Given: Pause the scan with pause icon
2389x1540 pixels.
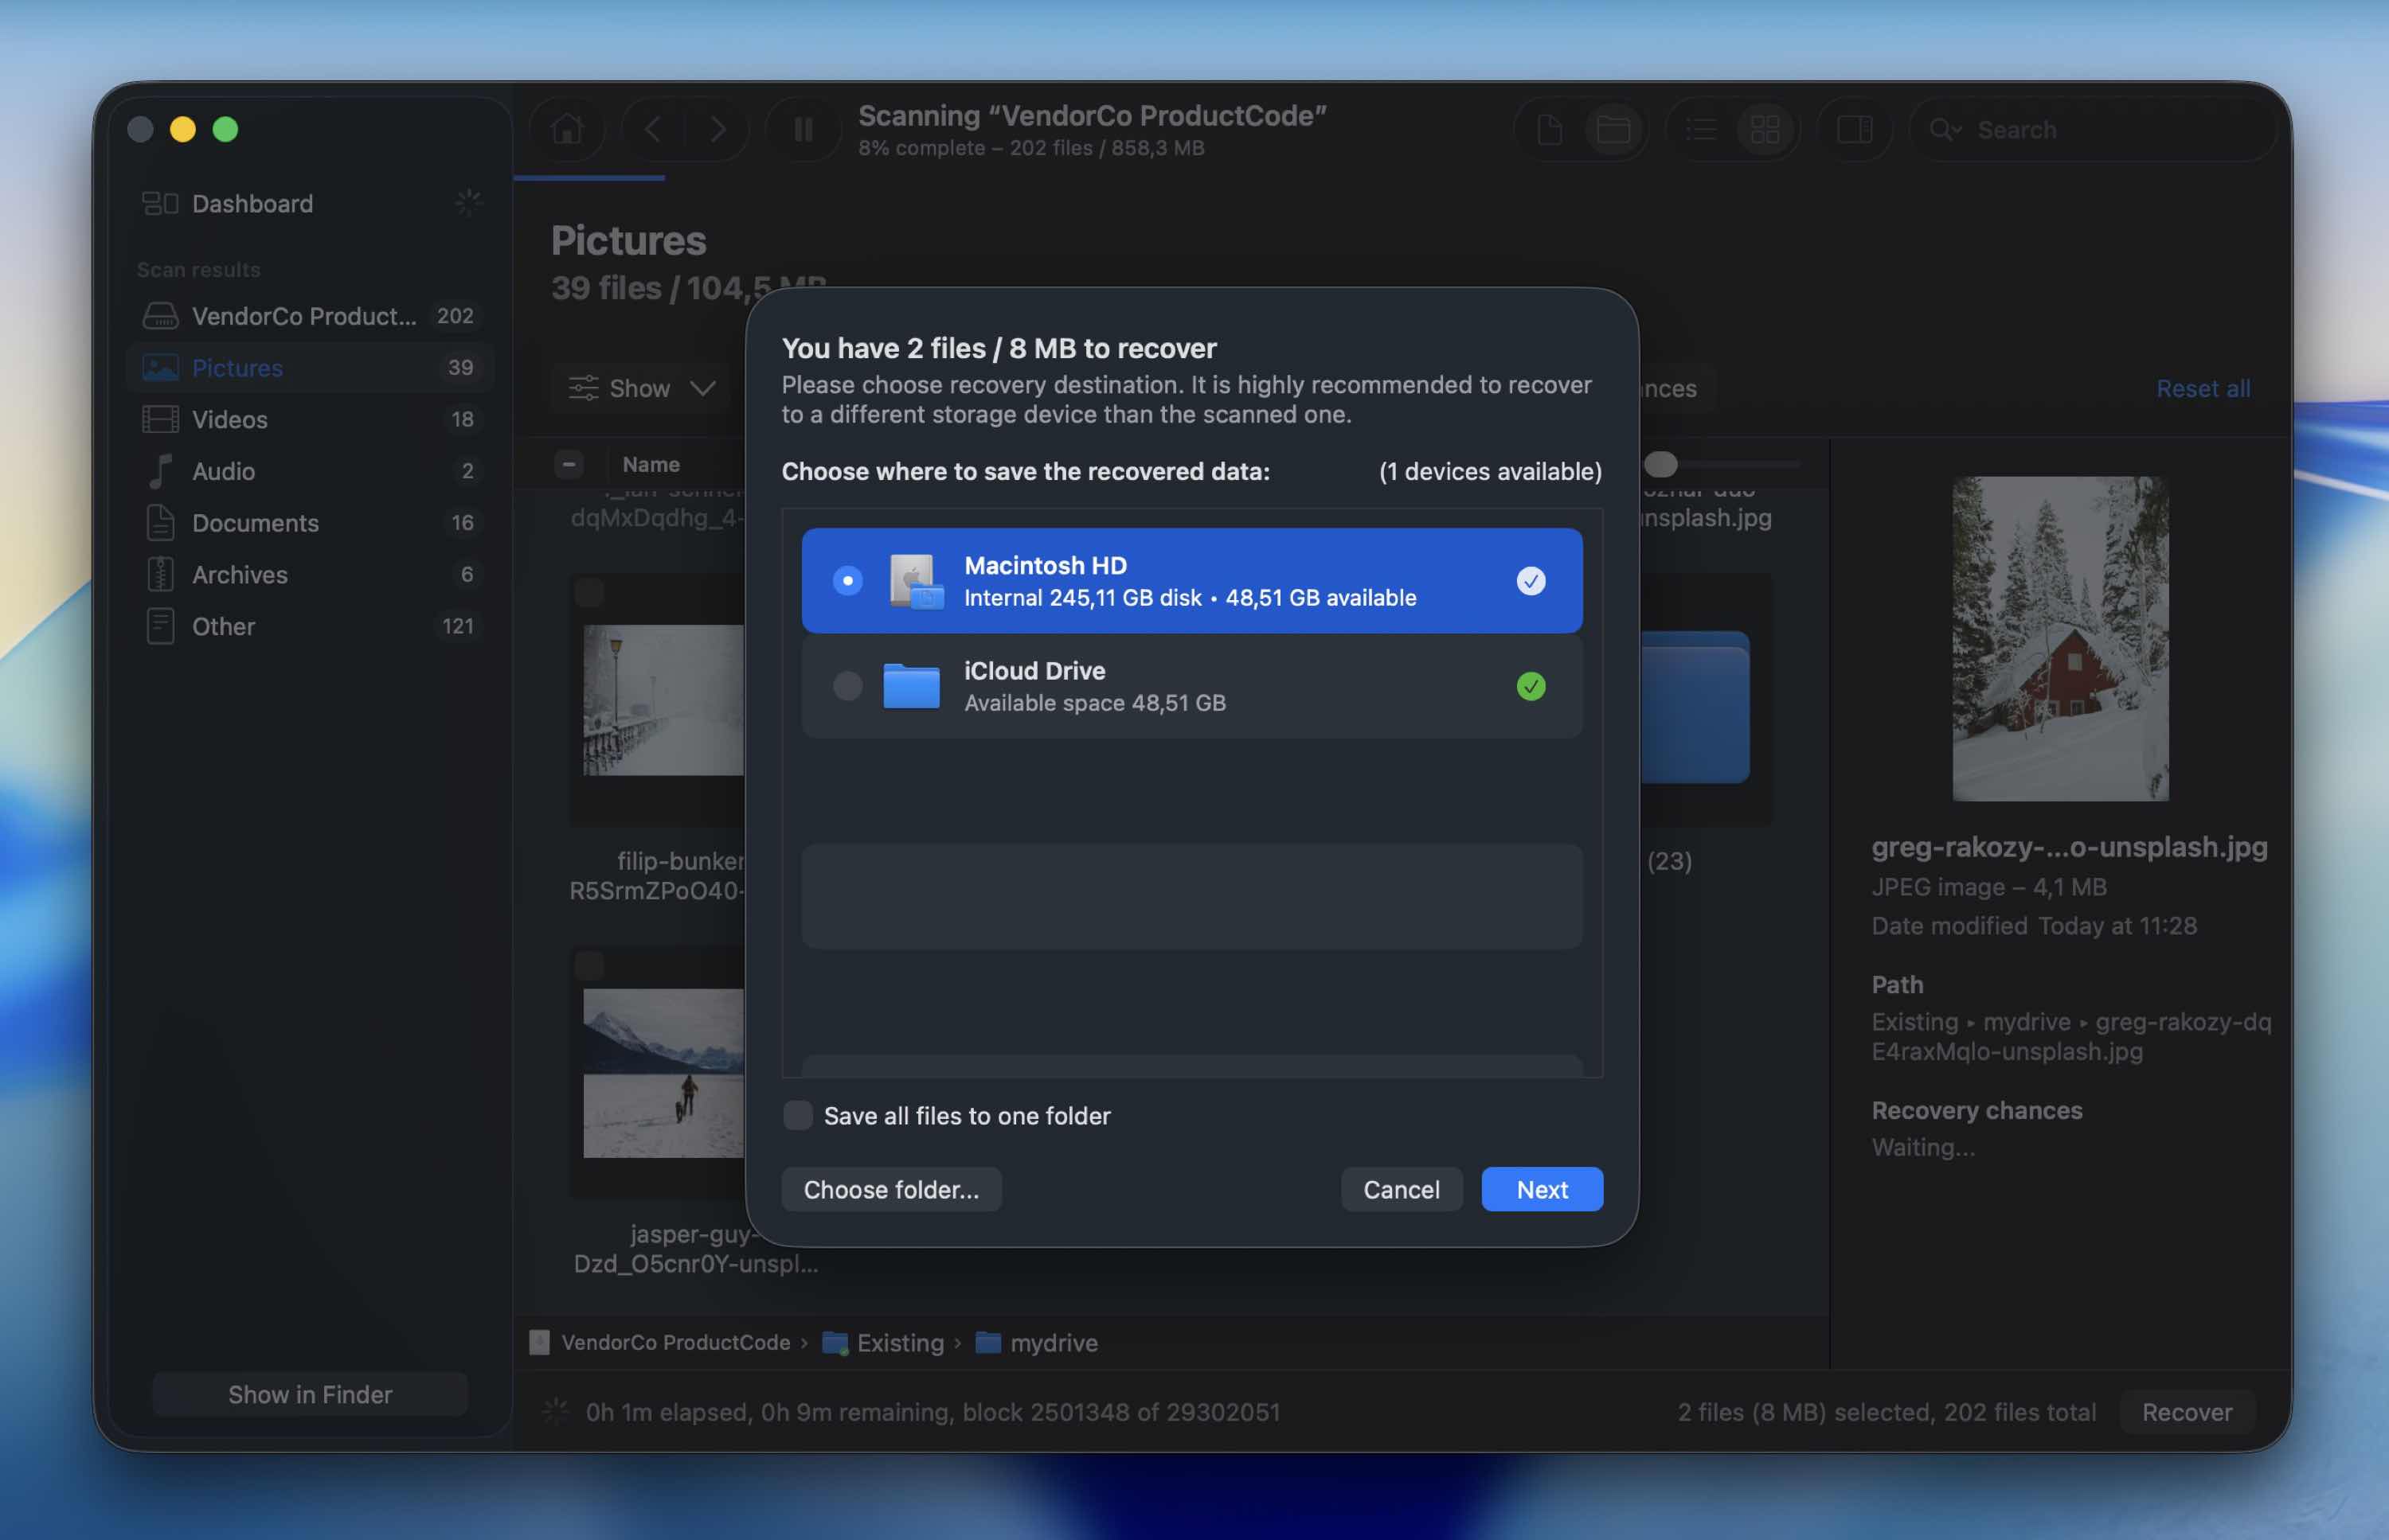Looking at the screenshot, I should 803,129.
